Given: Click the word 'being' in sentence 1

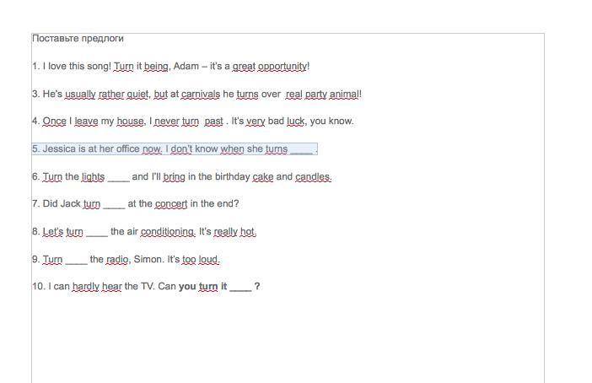Looking at the screenshot, I should pos(156,67).
